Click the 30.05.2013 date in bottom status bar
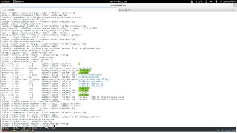The image size is (237, 133). (x=230, y=130)
